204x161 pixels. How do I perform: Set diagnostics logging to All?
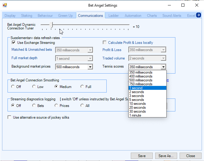pos(82,105)
